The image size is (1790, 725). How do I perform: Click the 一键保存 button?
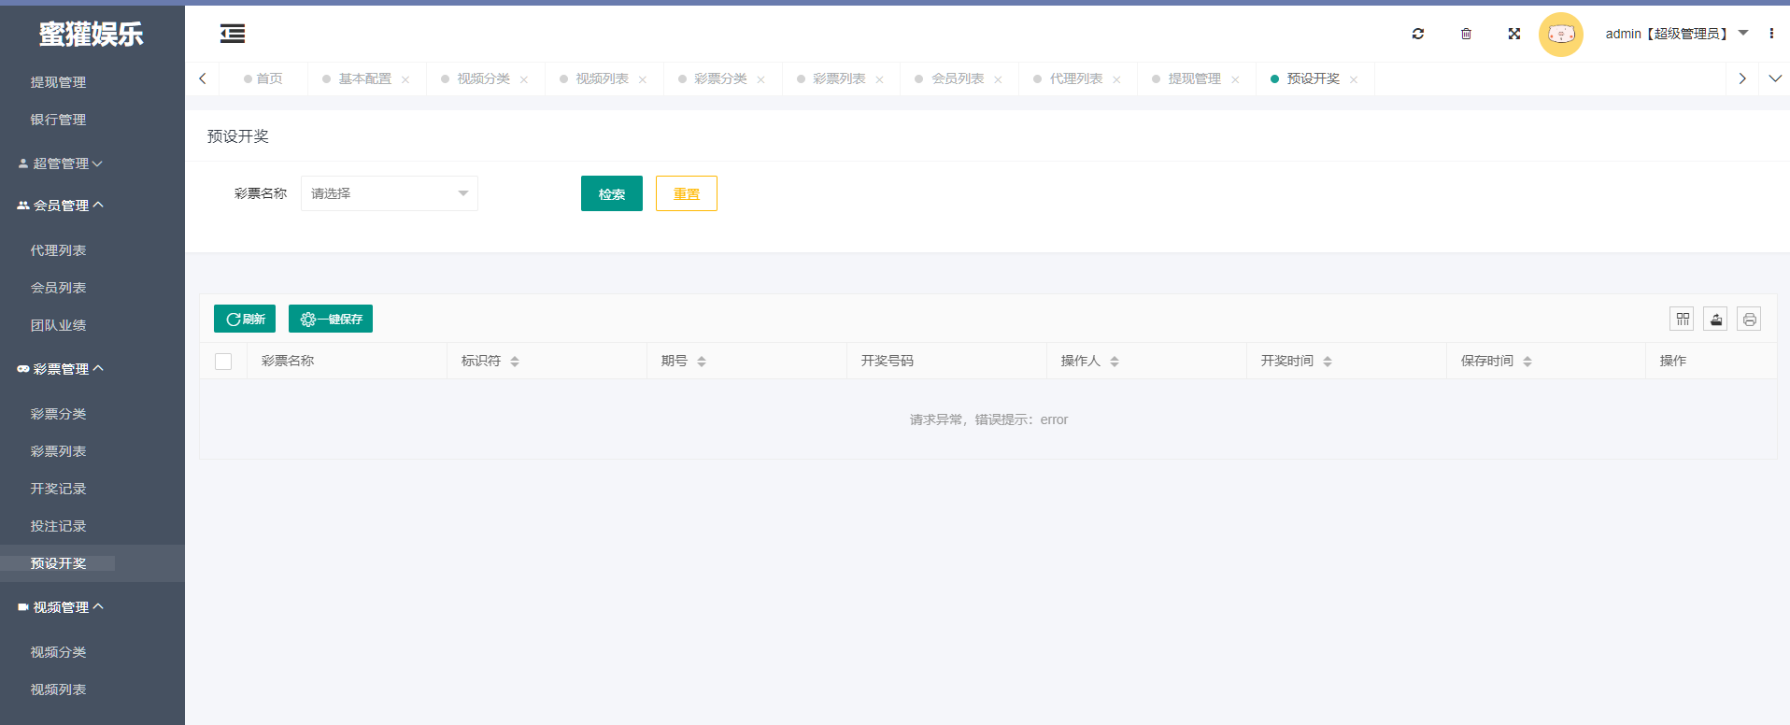(x=331, y=320)
